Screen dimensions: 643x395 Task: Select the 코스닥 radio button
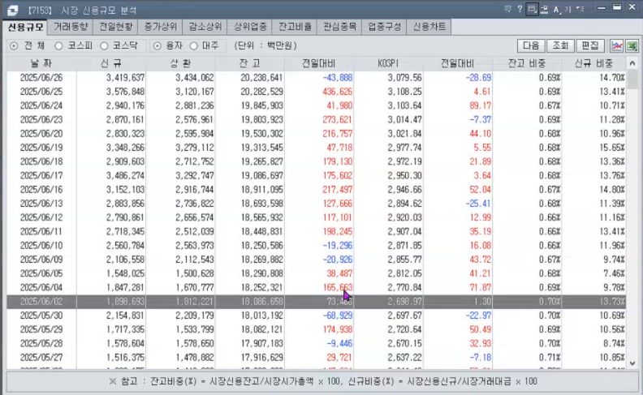point(104,46)
